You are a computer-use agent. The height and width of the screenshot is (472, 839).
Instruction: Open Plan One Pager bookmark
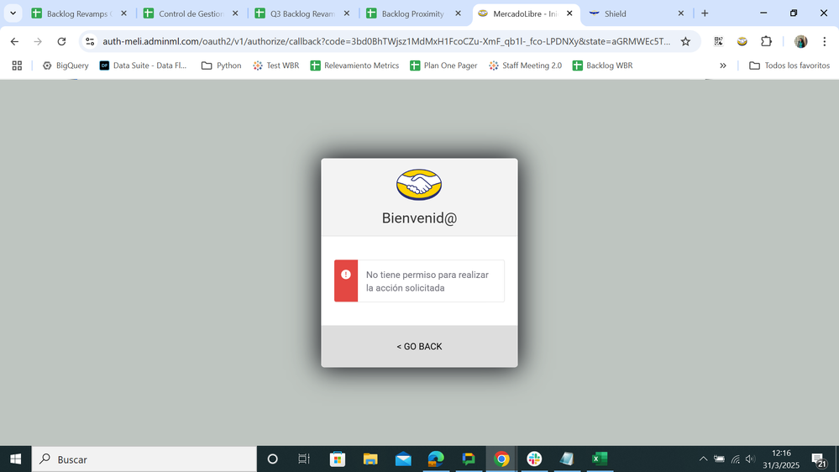[443, 66]
